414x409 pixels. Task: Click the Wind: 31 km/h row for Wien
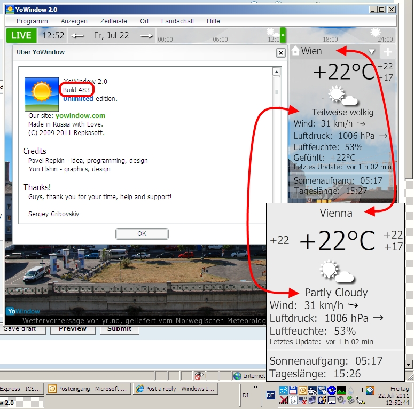(330, 123)
